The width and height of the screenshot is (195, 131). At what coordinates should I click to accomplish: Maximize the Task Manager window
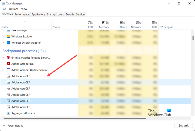click(x=179, y=3)
